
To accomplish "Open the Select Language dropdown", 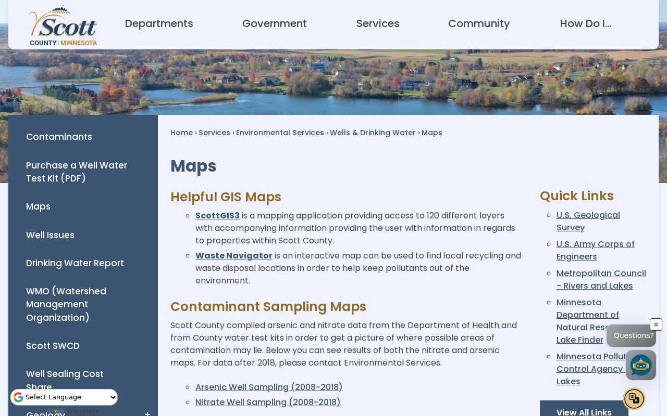I will click(64, 397).
